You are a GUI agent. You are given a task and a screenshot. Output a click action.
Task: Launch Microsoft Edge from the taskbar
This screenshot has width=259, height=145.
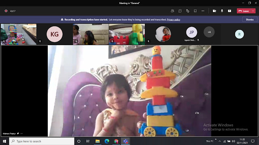[107, 141]
